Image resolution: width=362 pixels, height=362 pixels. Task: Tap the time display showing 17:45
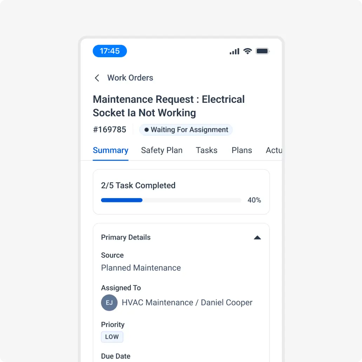(x=109, y=51)
